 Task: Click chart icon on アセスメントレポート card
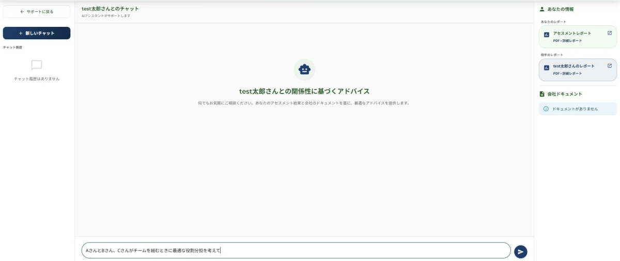click(547, 35)
